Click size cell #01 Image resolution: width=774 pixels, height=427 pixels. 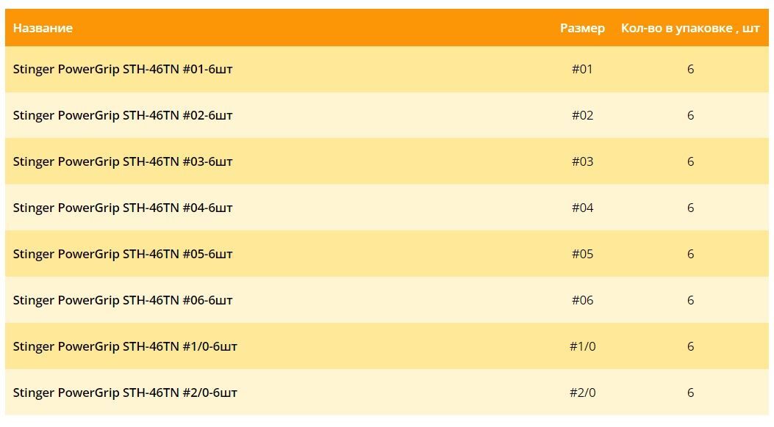(x=582, y=69)
